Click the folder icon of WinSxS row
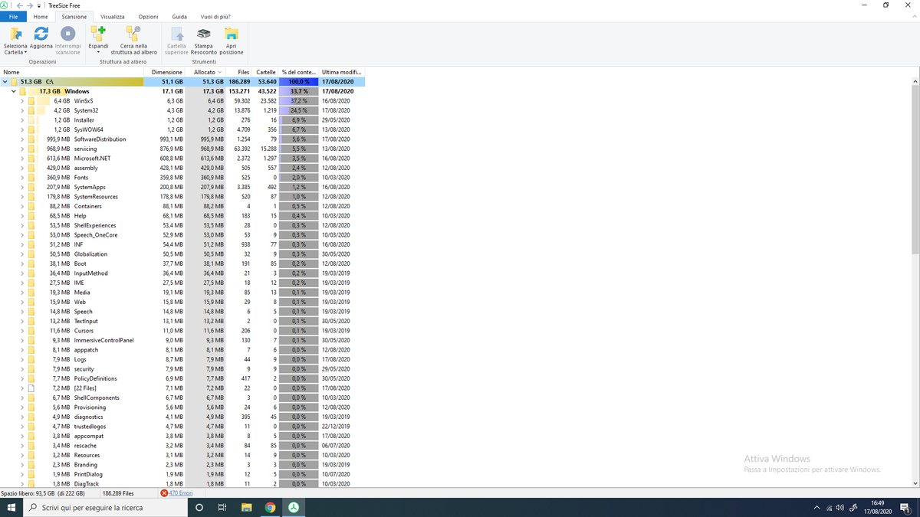 tap(31, 101)
